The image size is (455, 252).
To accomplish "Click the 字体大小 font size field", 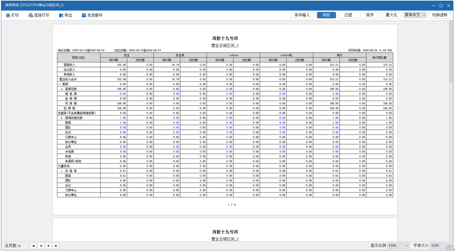I will [440, 245].
